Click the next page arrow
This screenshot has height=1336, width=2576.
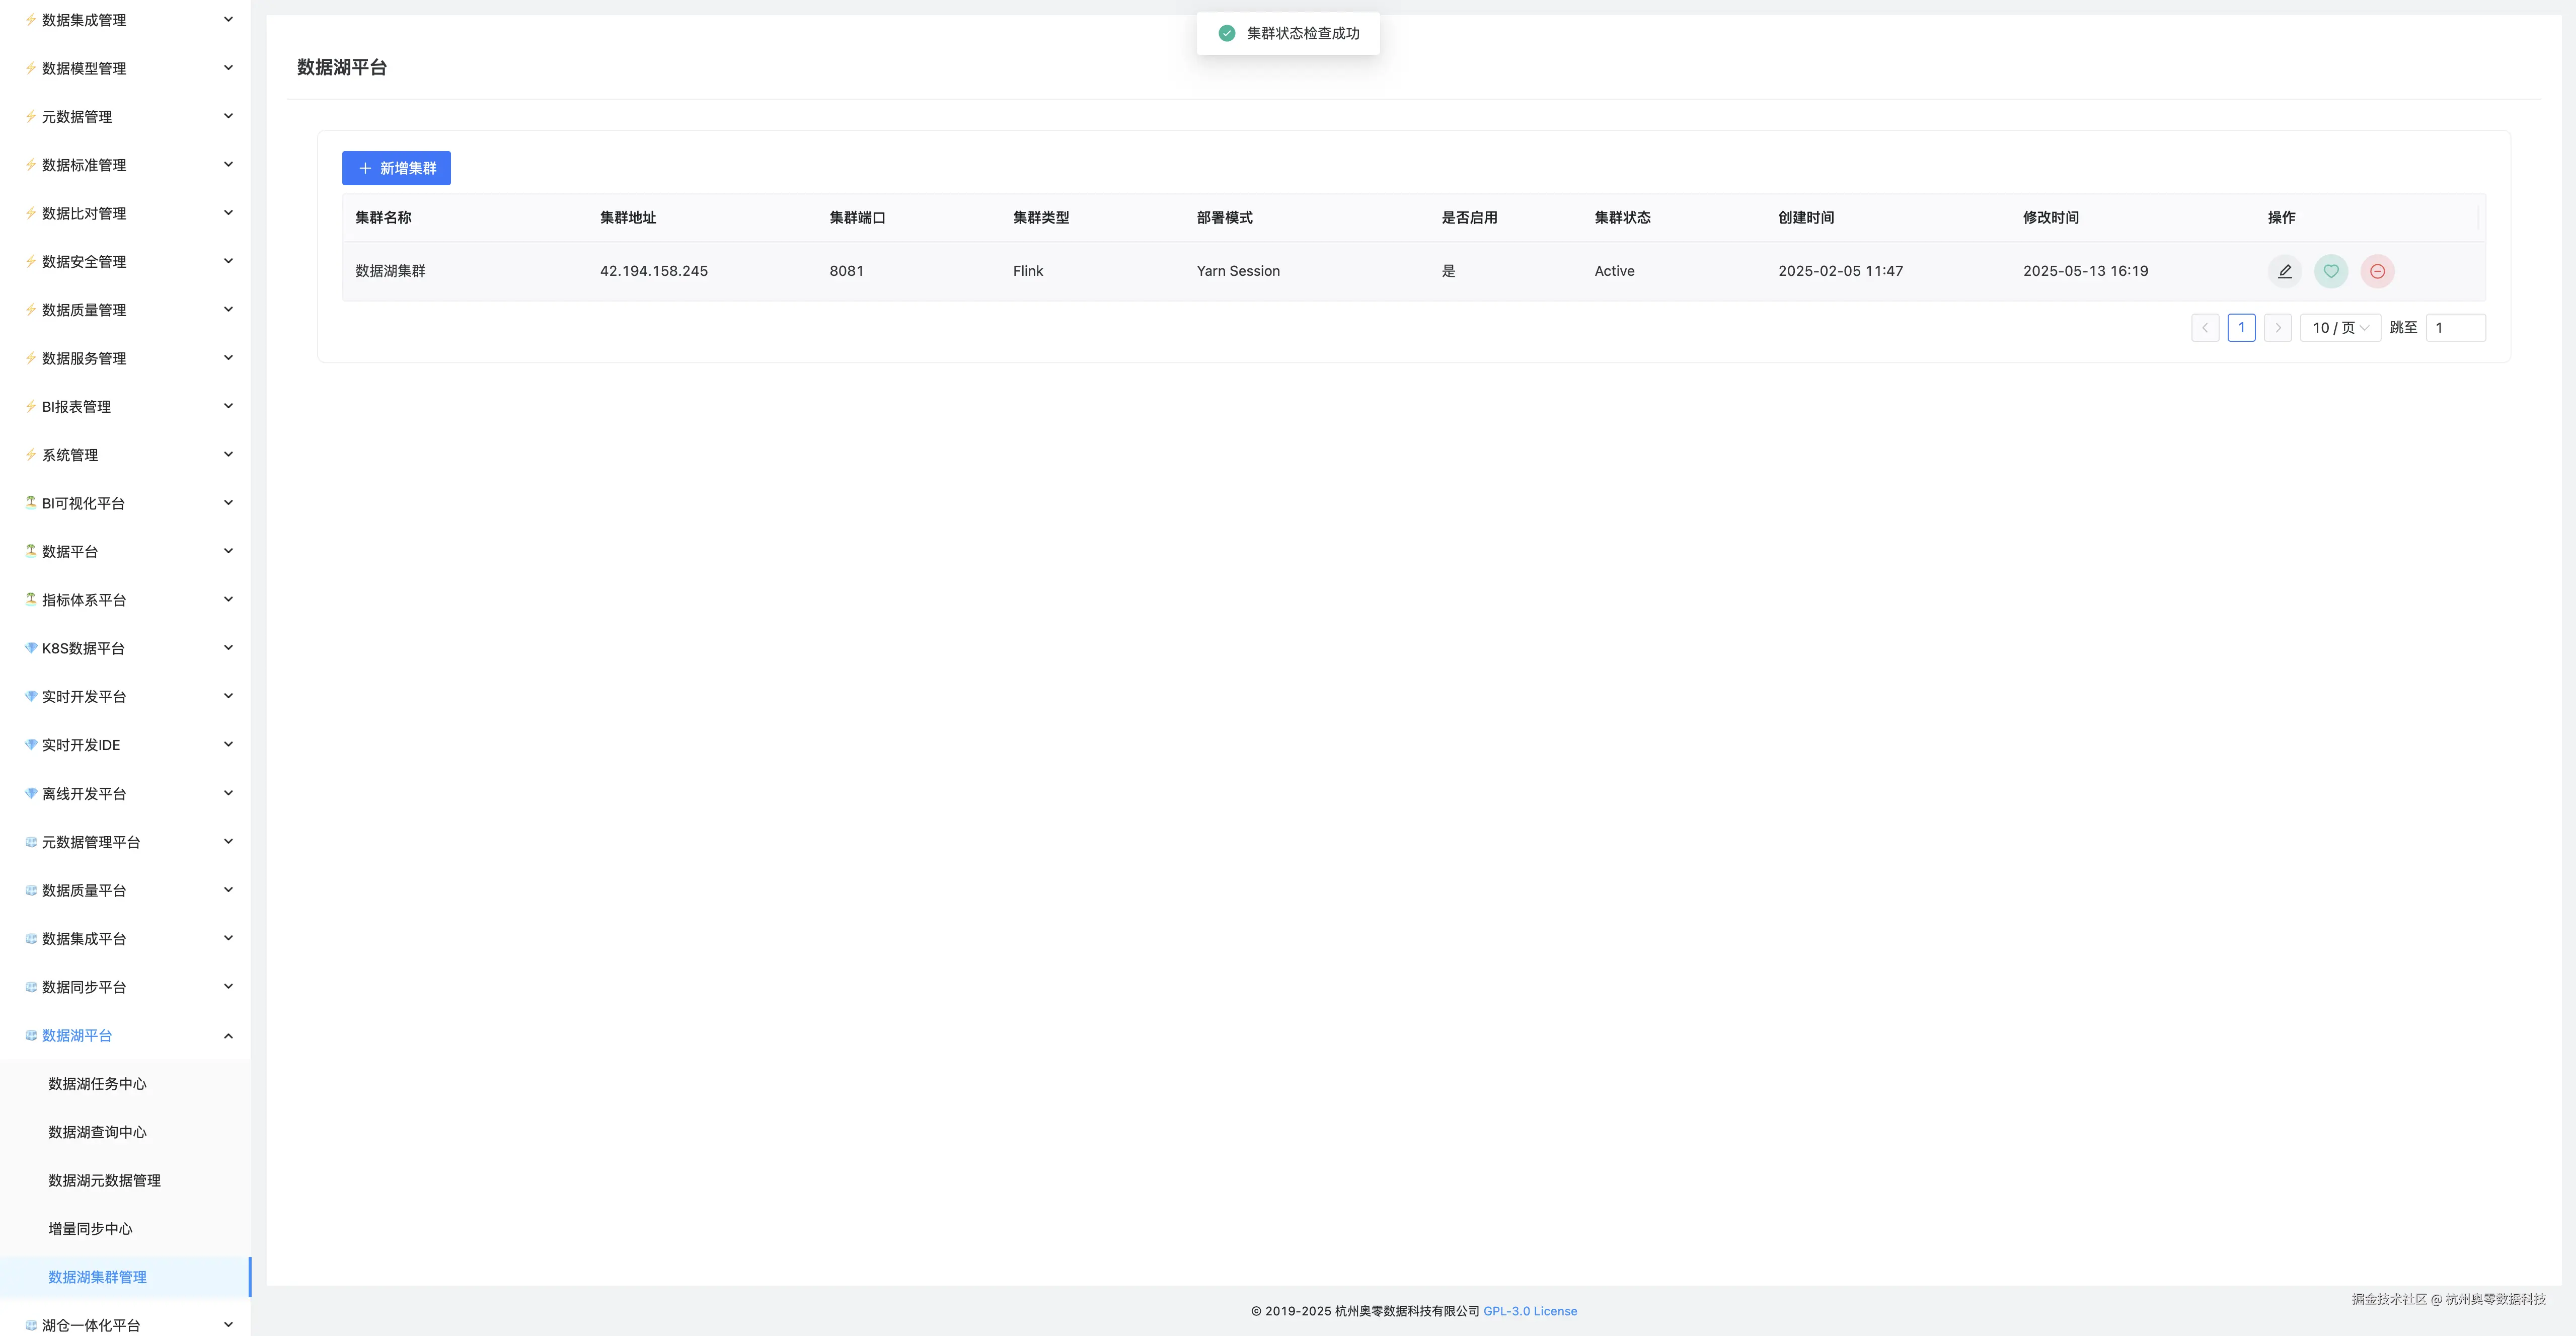point(2278,328)
